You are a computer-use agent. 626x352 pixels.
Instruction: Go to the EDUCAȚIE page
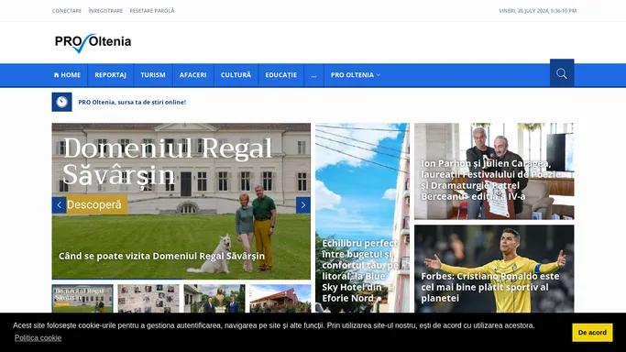281,75
